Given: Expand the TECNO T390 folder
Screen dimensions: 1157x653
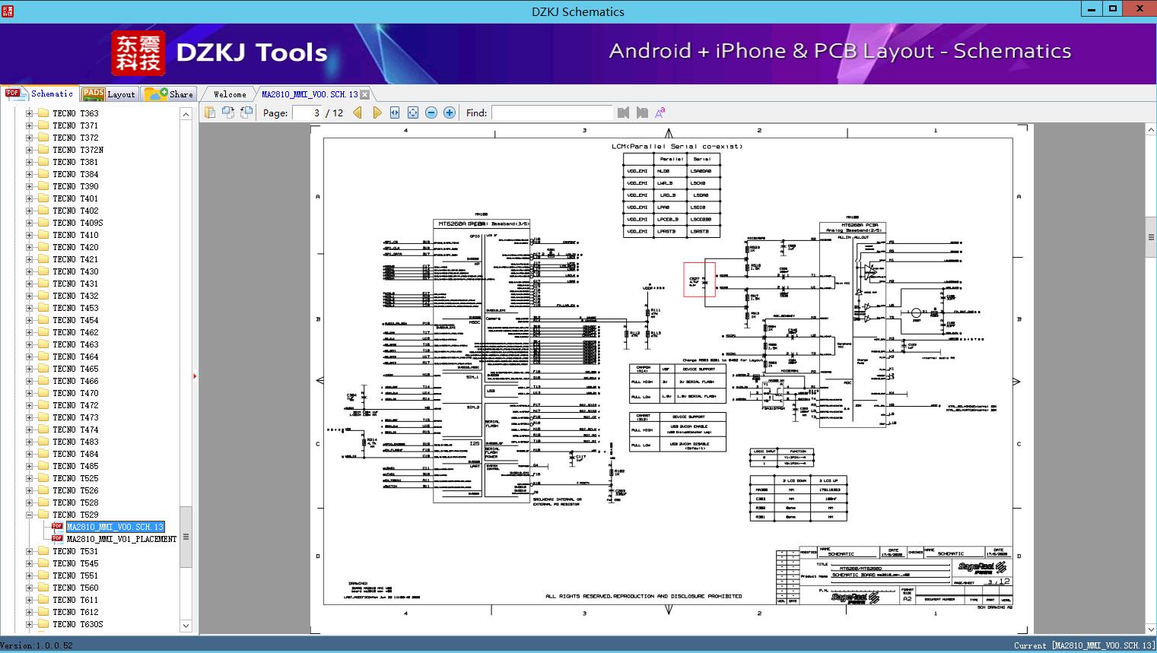Looking at the screenshot, I should pos(29,186).
